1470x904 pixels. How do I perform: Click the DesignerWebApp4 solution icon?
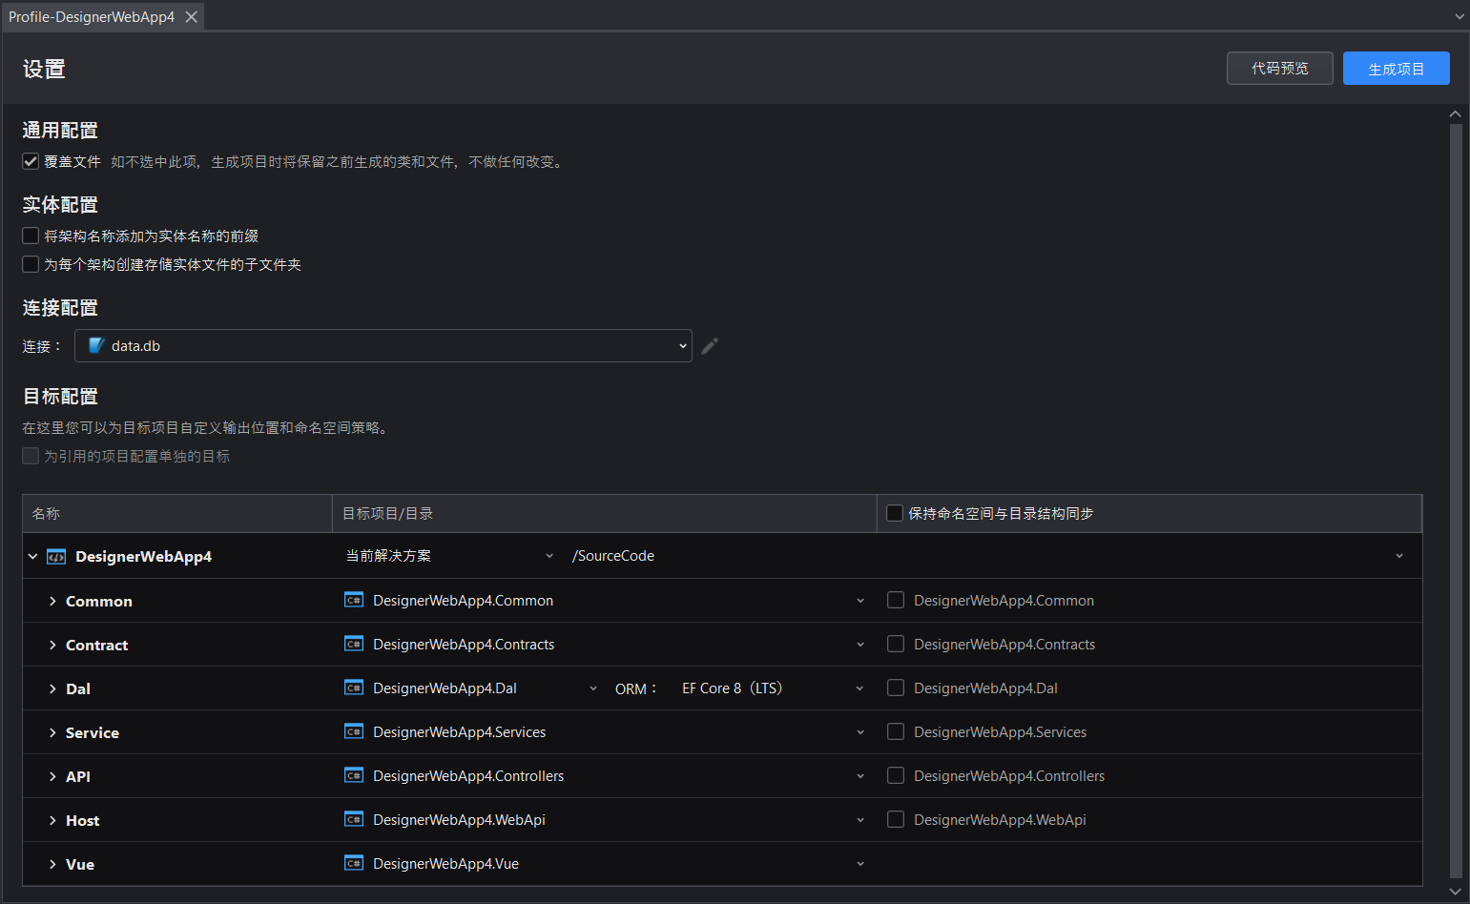tap(56, 557)
